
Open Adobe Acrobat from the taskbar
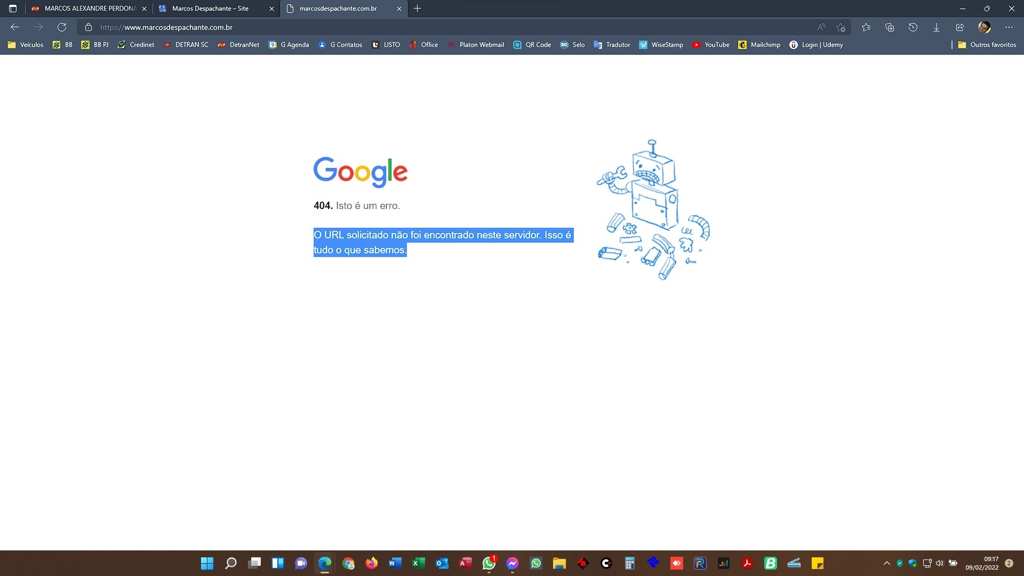click(x=747, y=563)
